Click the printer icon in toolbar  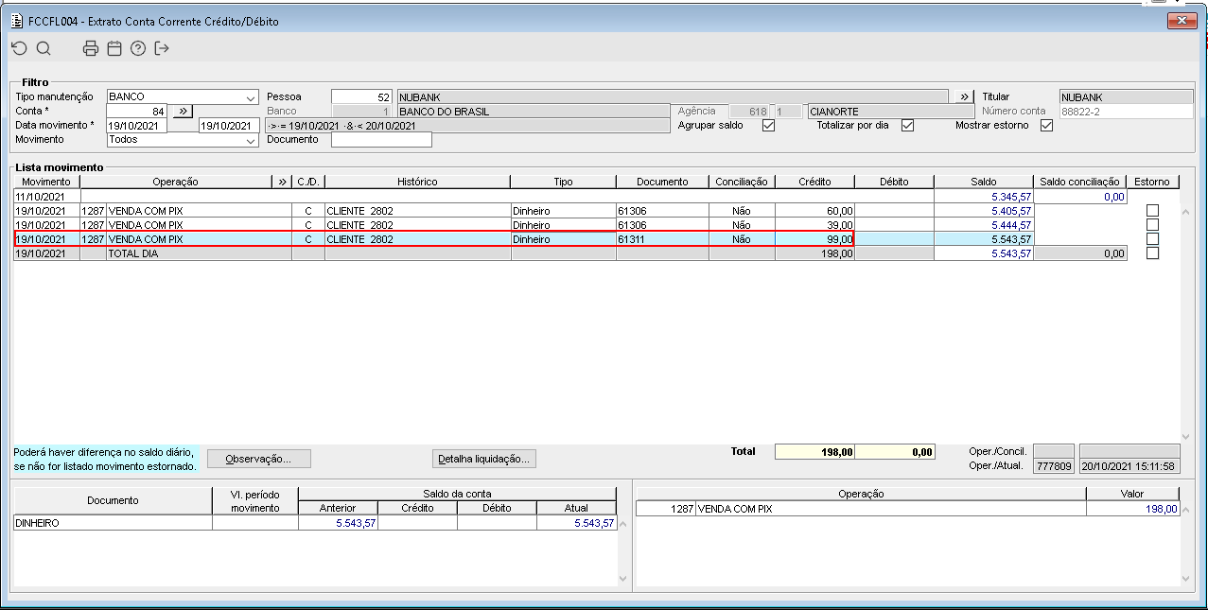pyautogui.click(x=91, y=48)
